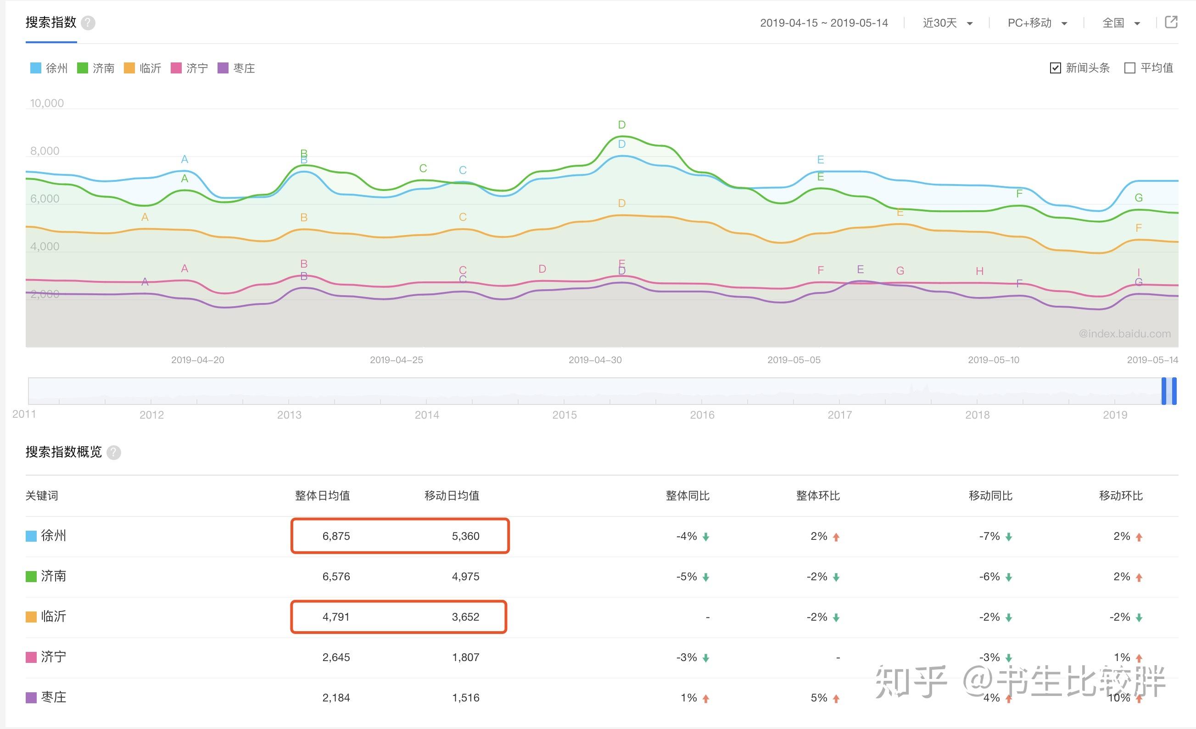Image resolution: width=1196 pixels, height=729 pixels.
Task: Click the 移动同比 column header
Action: (x=991, y=495)
